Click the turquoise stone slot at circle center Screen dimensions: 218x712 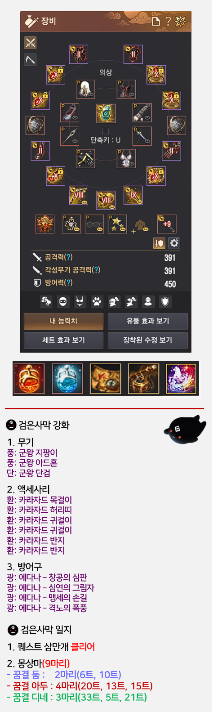pos(106,113)
